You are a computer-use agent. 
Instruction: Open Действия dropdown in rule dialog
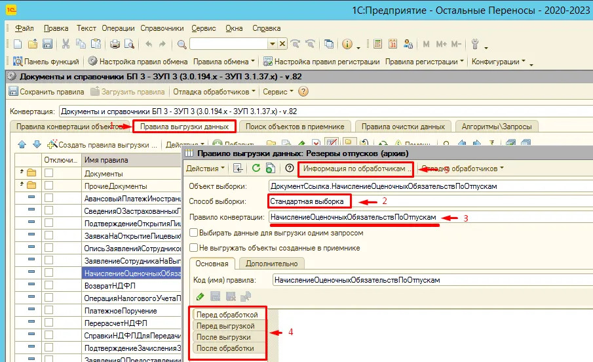click(205, 169)
